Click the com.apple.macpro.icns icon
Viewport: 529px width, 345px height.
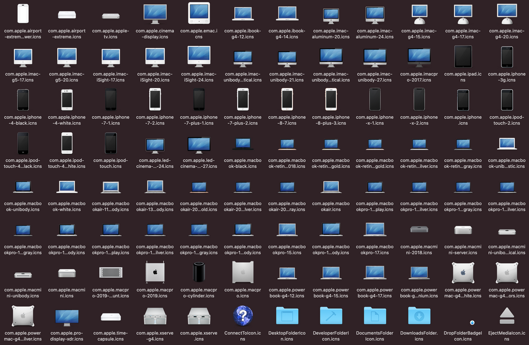(x=243, y=272)
